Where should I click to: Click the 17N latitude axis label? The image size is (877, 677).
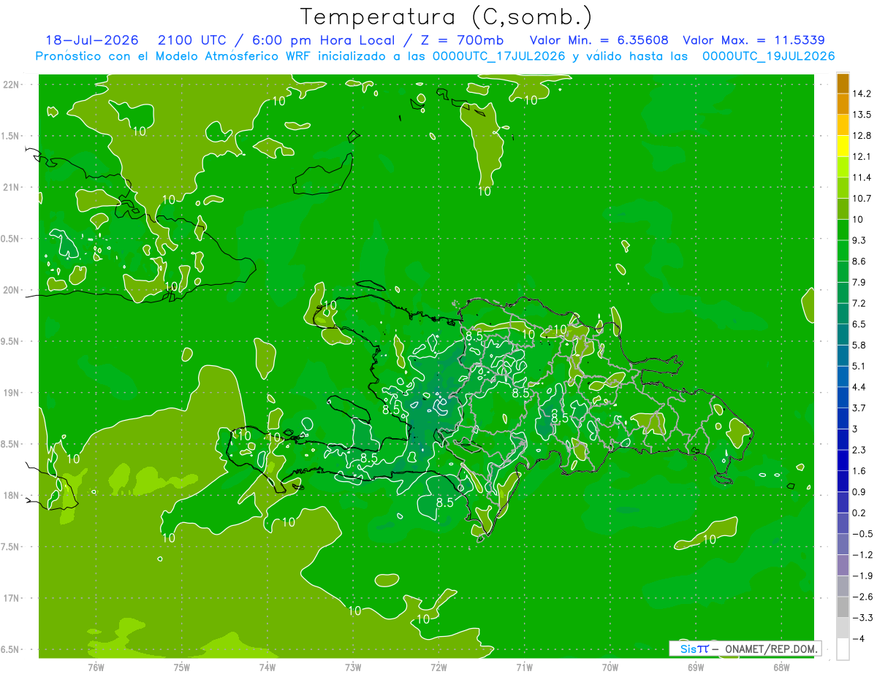(10, 598)
